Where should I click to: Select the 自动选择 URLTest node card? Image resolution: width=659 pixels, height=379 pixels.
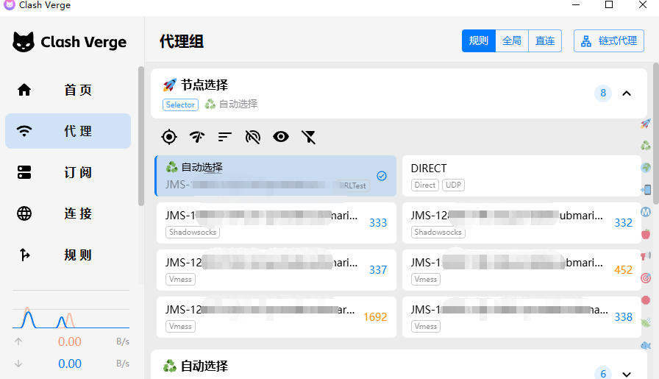tap(276, 176)
